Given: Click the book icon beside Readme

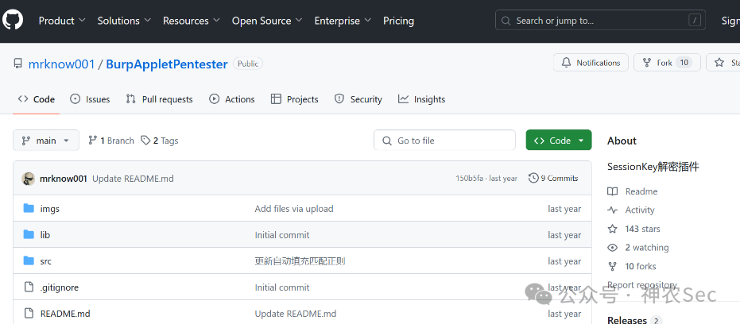Looking at the screenshot, I should pos(613,191).
